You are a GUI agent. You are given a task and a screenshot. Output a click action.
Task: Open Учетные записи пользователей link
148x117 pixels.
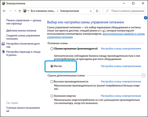coord(23,109)
